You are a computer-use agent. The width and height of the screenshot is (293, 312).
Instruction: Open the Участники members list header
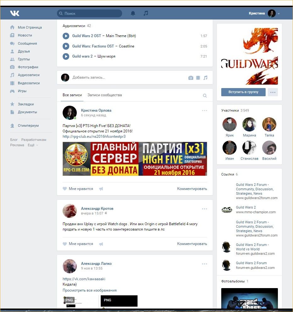[x=235, y=110]
